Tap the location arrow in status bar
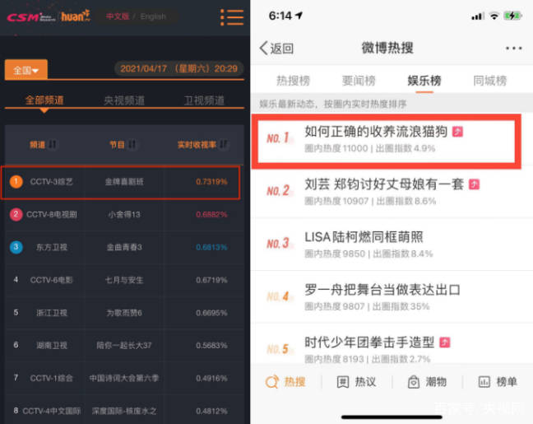 [x=299, y=16]
